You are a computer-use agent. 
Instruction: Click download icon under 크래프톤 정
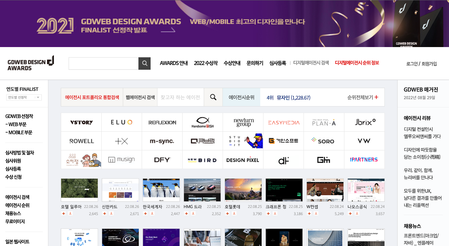tap(275, 213)
